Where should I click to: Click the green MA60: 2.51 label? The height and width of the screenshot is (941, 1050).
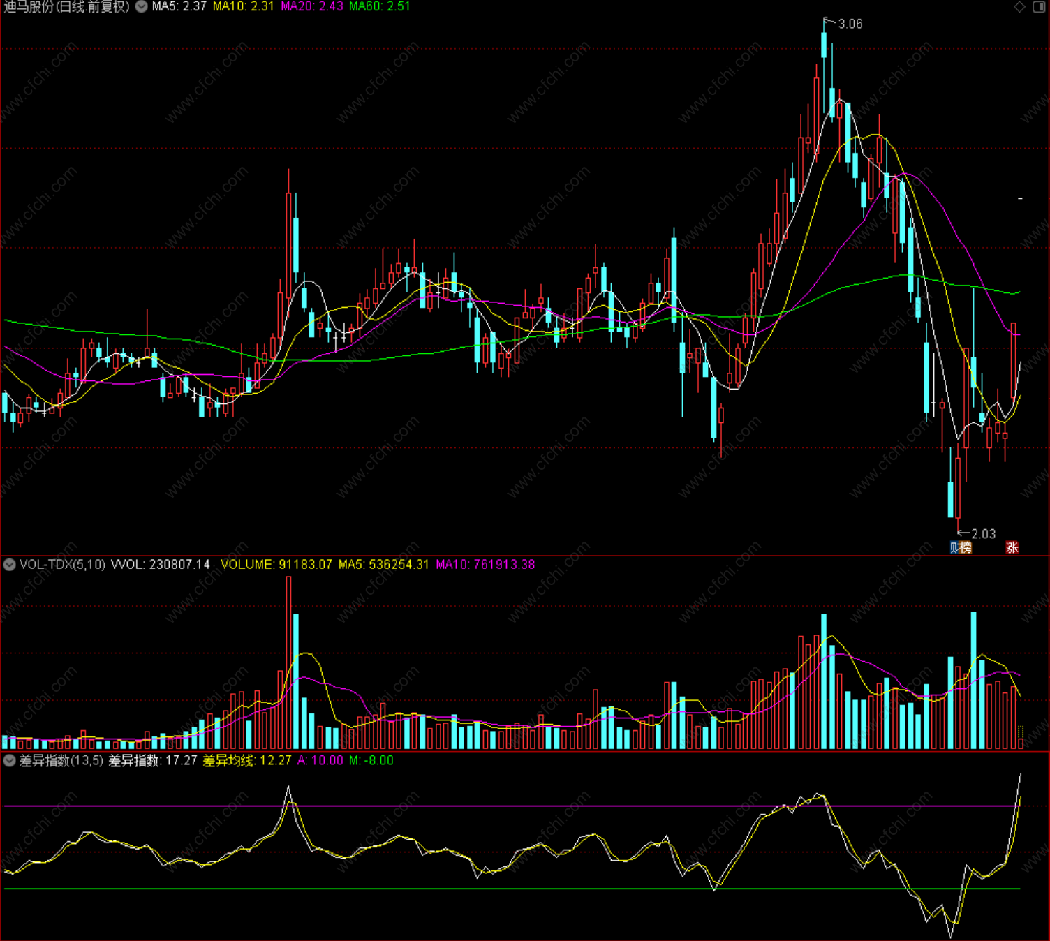[x=380, y=7]
